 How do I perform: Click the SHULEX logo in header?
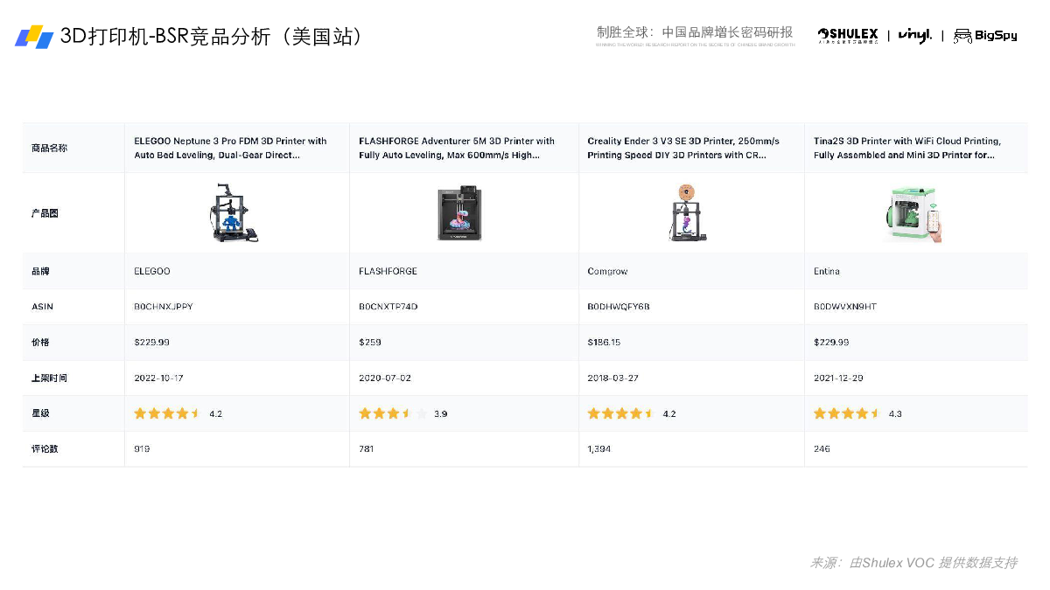[848, 35]
